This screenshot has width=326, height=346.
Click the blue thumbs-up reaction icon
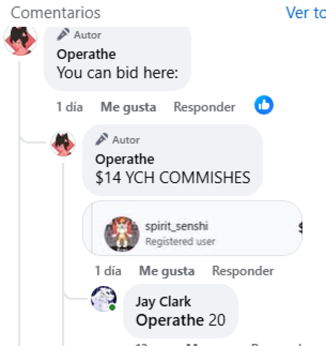[264, 105]
